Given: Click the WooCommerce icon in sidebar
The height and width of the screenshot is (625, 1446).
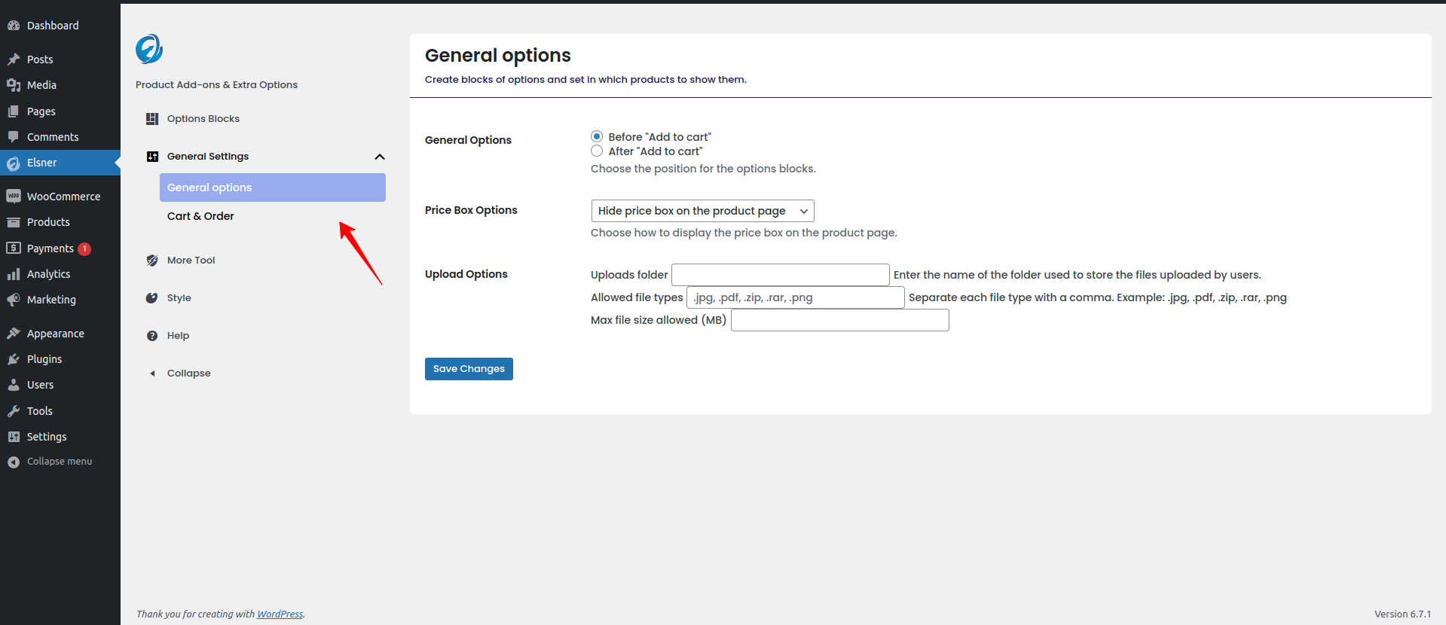Looking at the screenshot, I should tap(14, 197).
